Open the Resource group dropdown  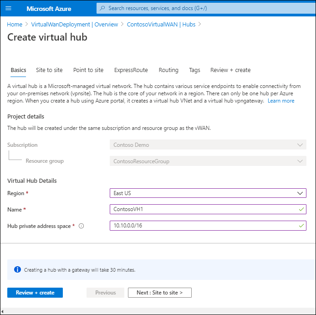coord(208,161)
